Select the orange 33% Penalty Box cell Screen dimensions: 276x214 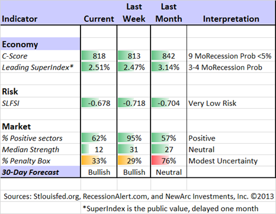coord(99,161)
